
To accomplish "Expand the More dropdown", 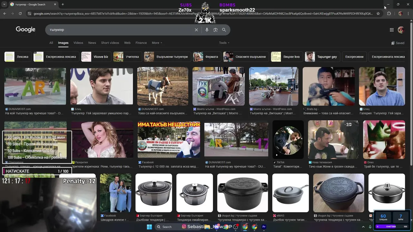I will pos(157,43).
